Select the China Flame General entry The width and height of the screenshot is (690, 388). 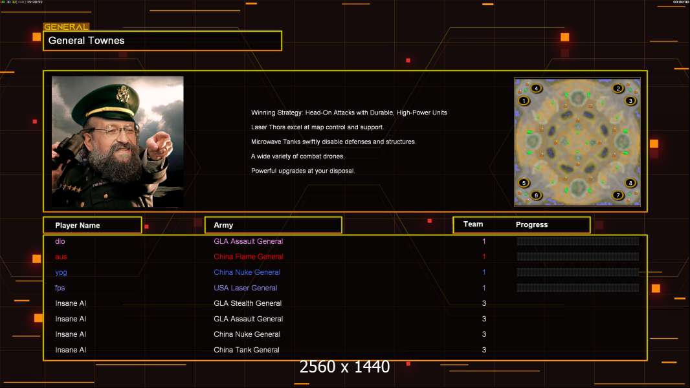249,257
